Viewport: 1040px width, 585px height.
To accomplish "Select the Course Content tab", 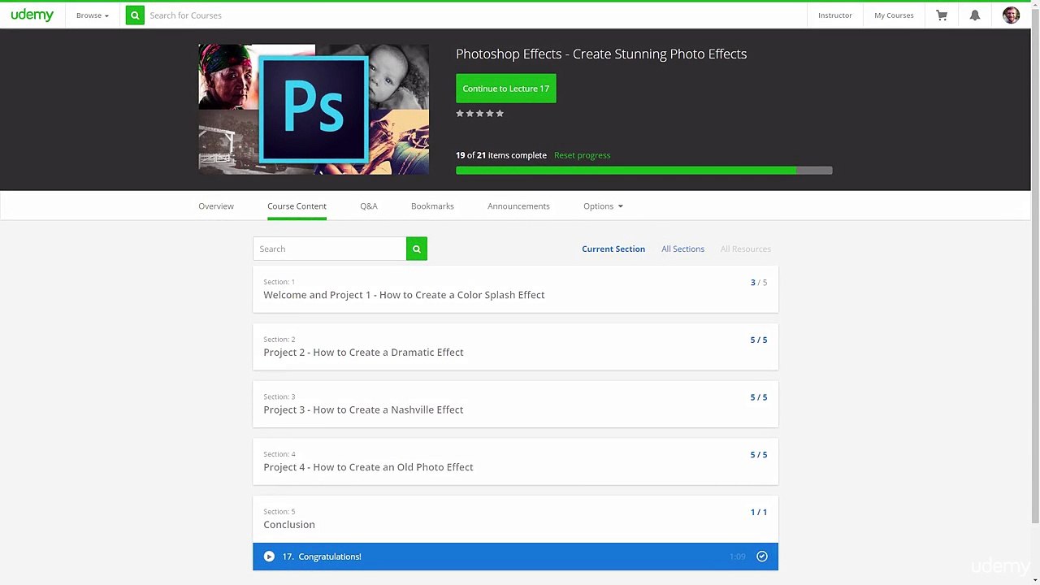I will point(297,206).
